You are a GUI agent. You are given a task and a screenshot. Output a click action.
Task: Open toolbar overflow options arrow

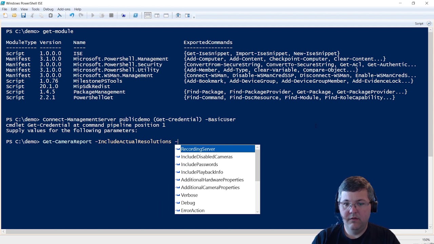(194, 17)
